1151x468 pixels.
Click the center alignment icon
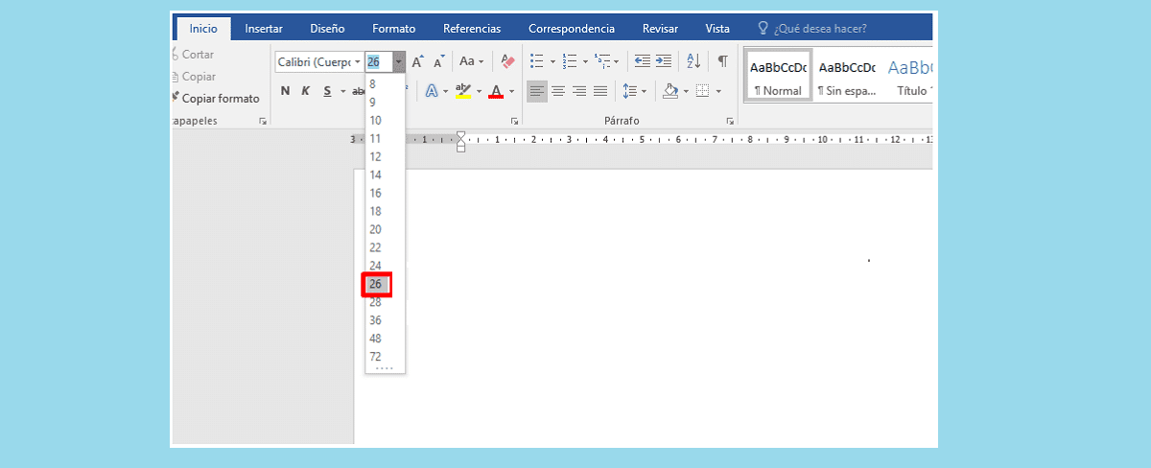(x=558, y=91)
